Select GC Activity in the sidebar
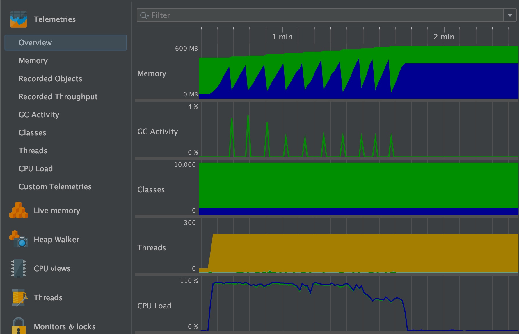The image size is (519, 334). pos(39,115)
